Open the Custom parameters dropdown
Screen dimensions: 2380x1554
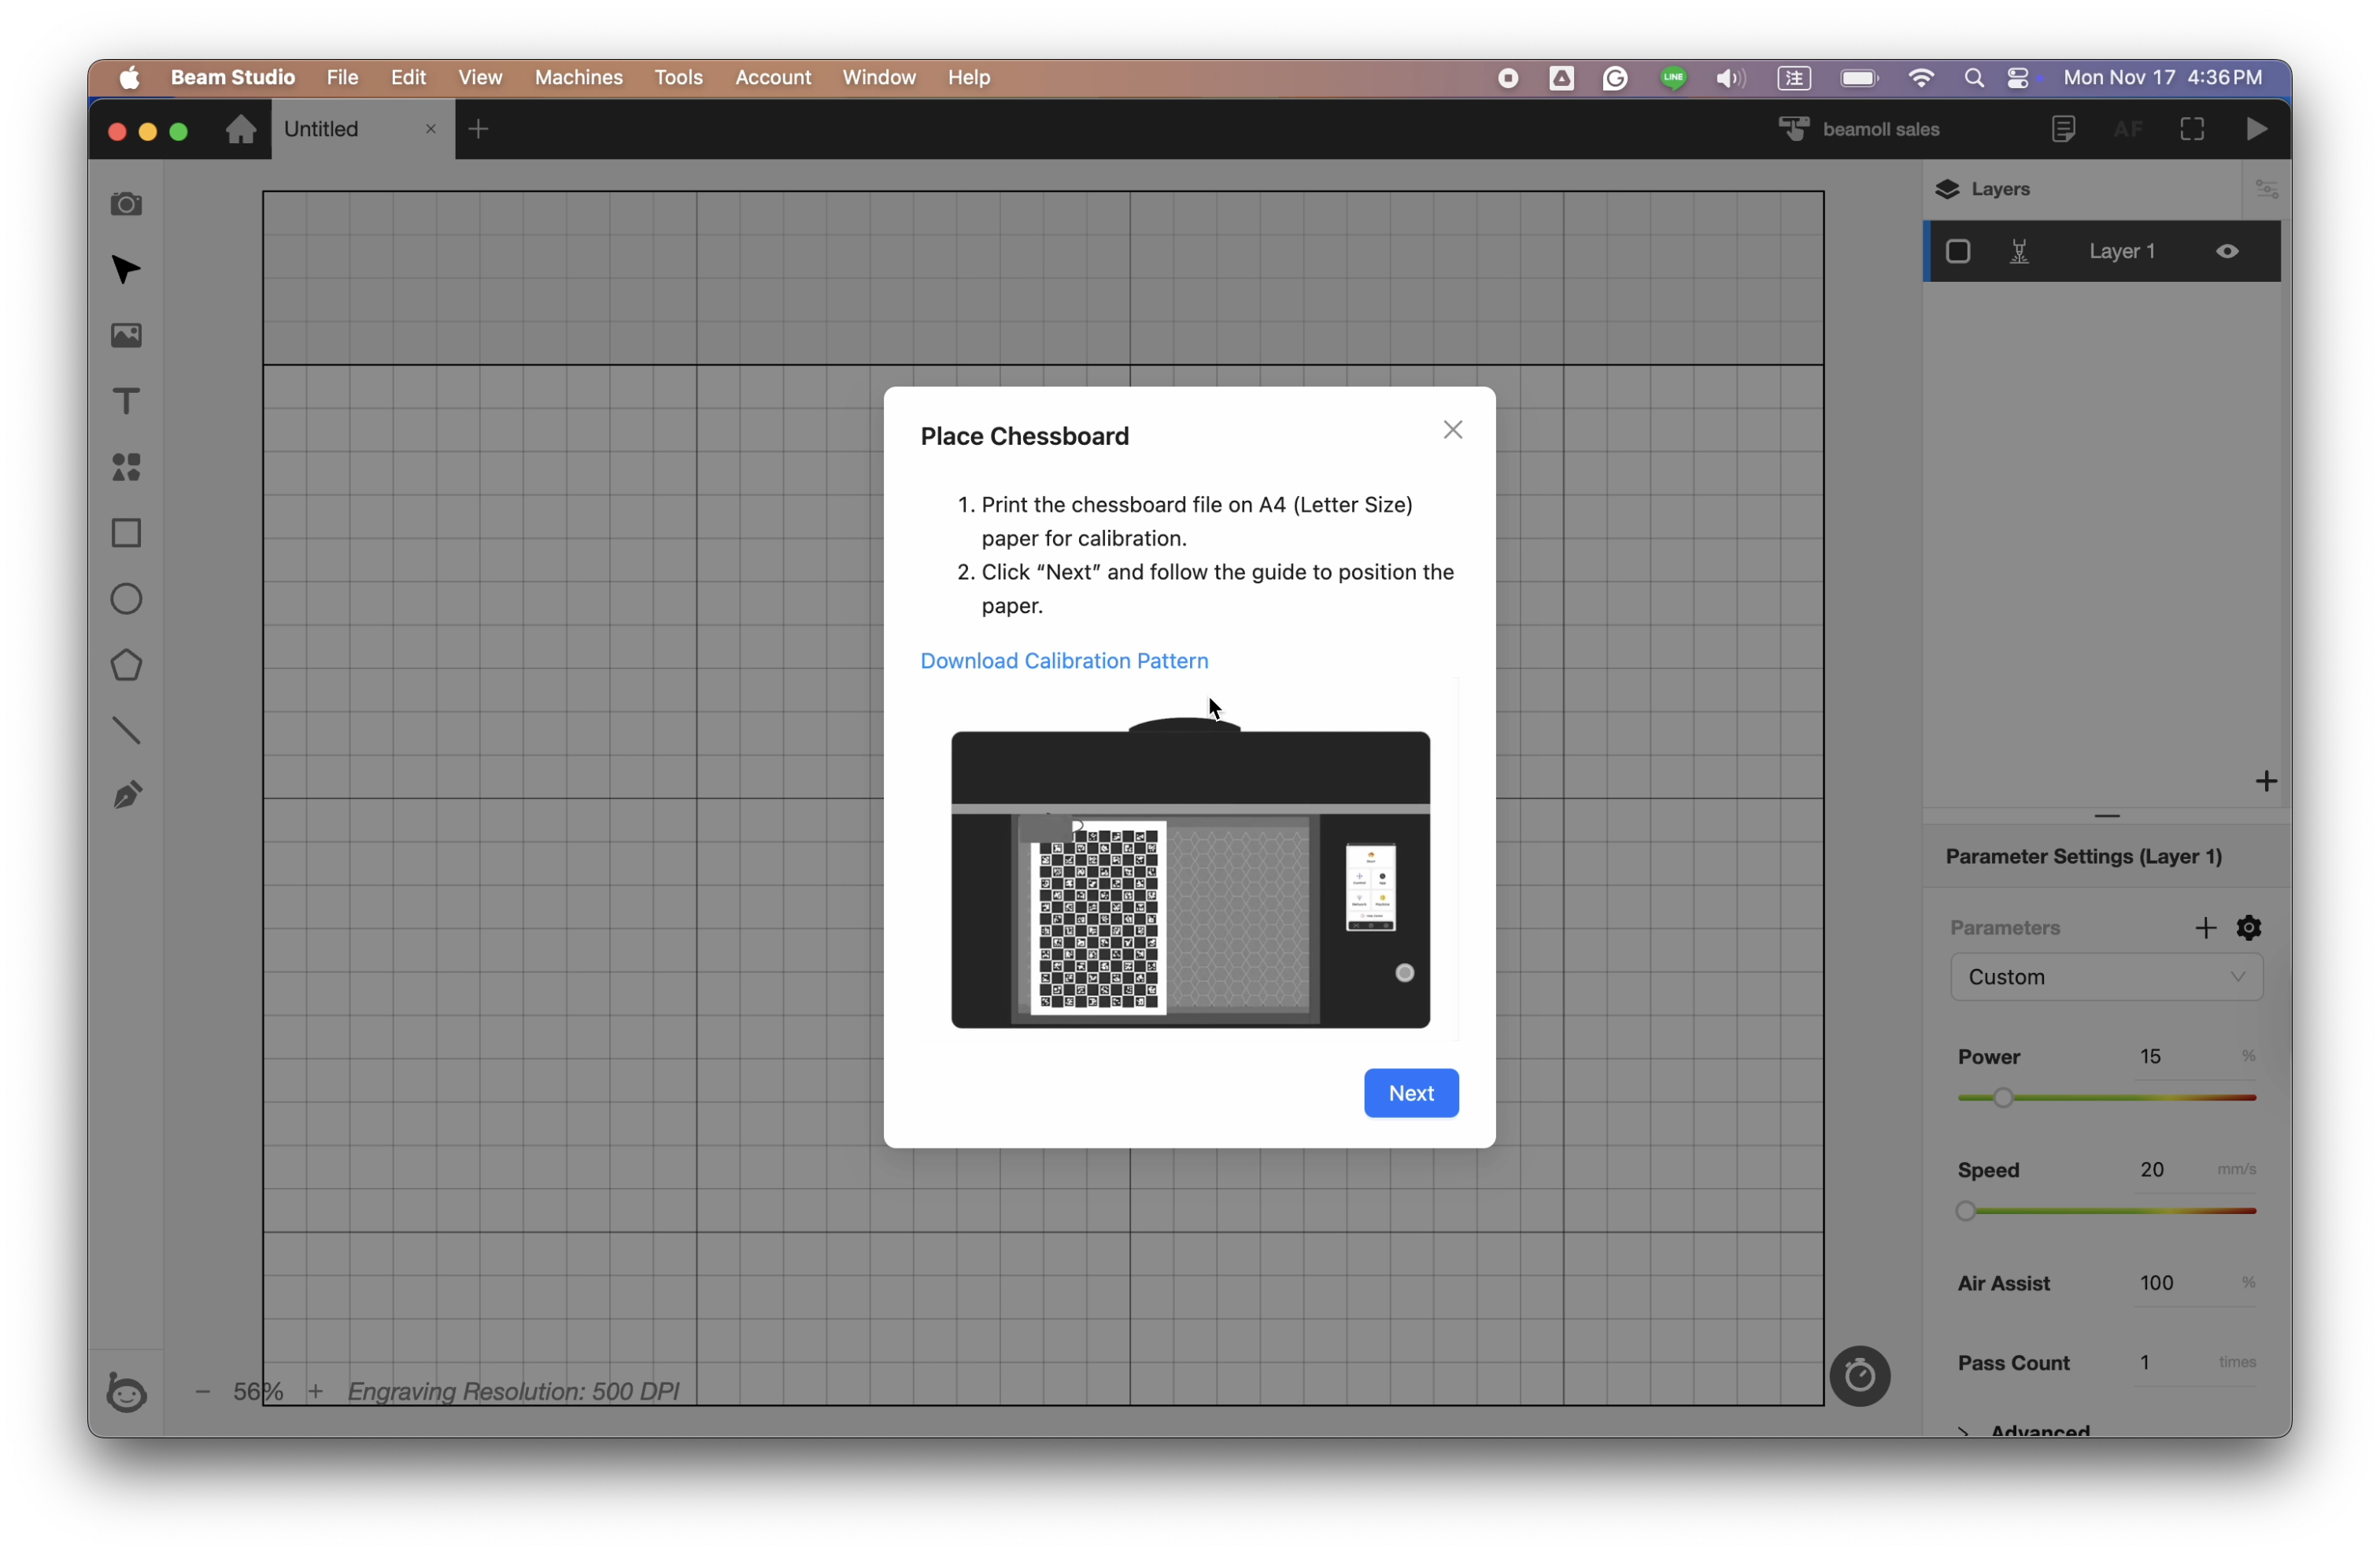click(2106, 977)
